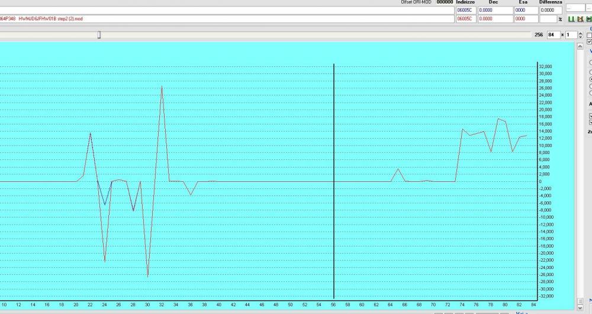Select the first radio button in right panel

click(590, 63)
